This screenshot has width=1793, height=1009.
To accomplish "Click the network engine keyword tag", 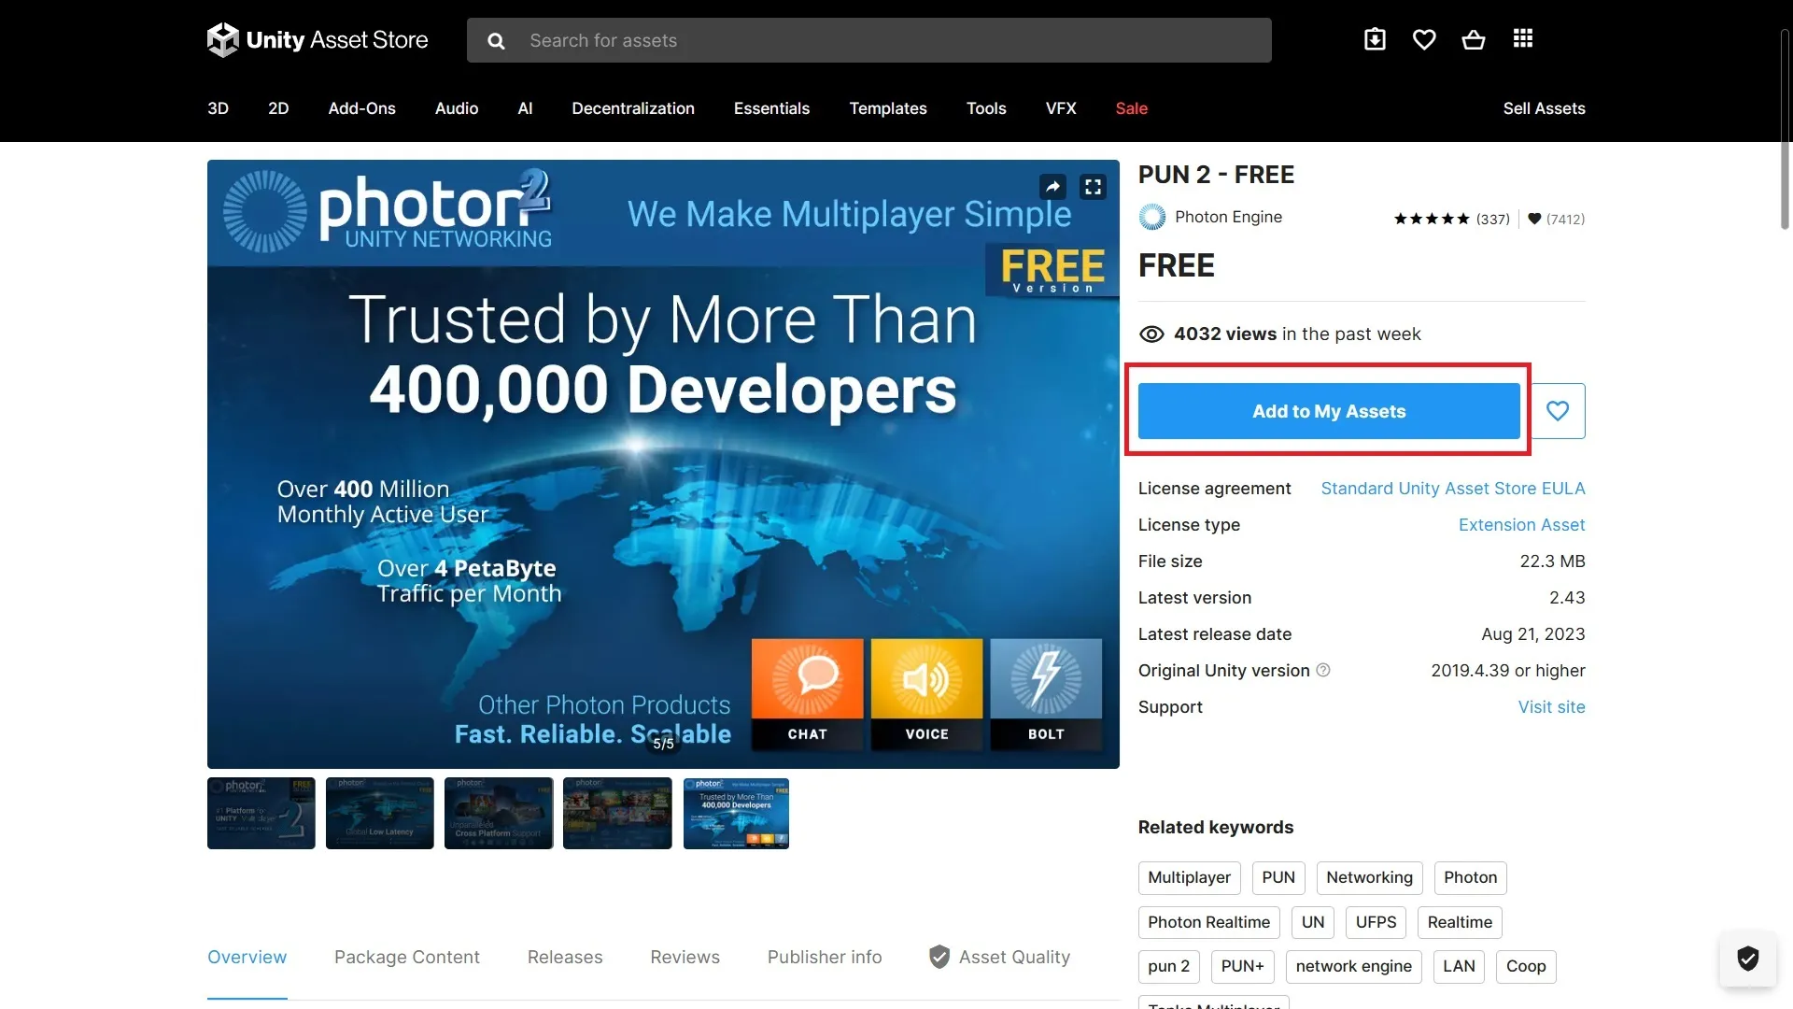I will [x=1353, y=966].
